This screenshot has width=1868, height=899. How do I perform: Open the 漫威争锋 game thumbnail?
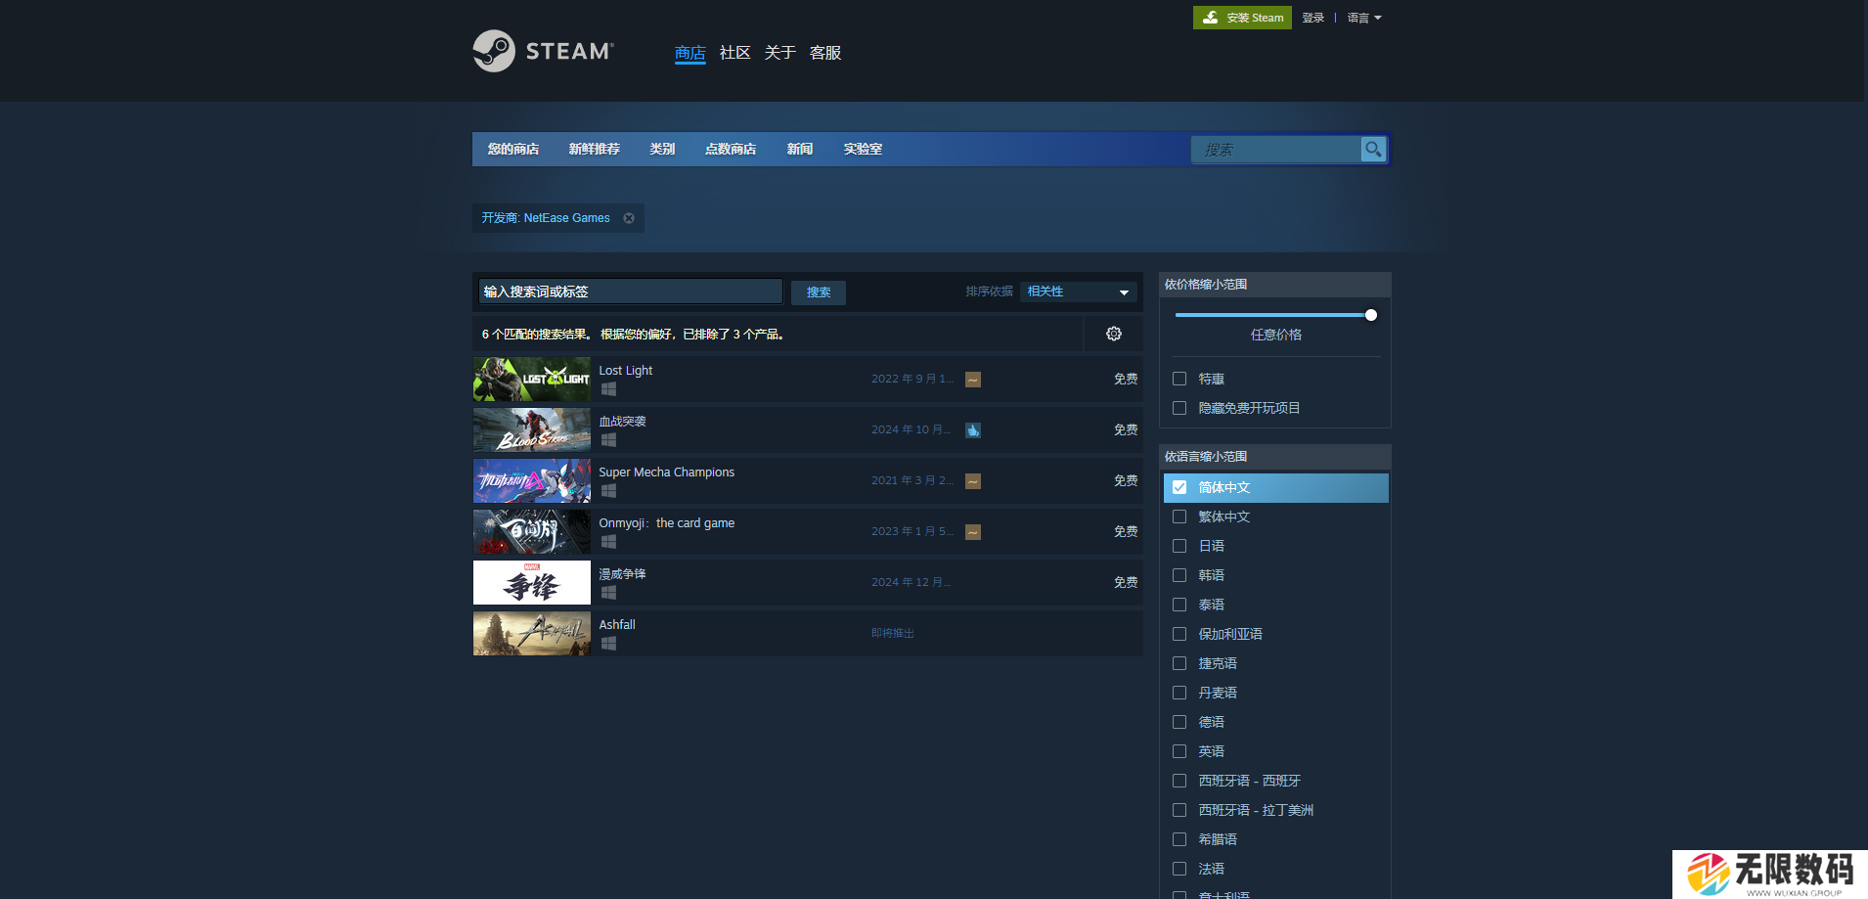pos(532,583)
